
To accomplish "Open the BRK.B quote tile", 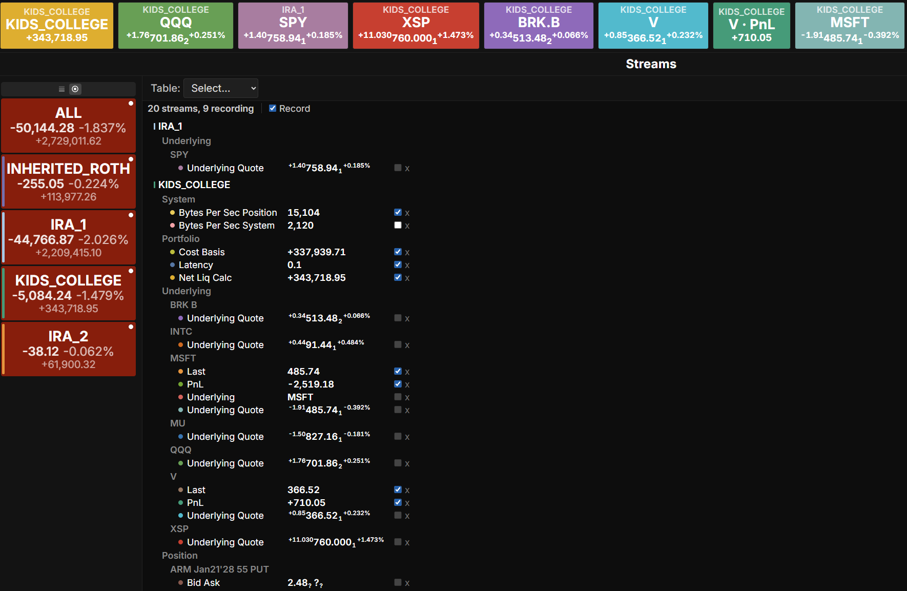I will 539,26.
